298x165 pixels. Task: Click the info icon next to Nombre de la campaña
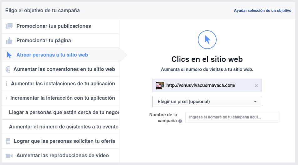[180, 121]
